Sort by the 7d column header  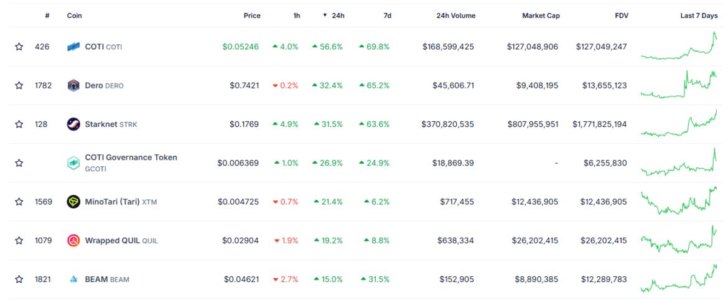(x=387, y=16)
